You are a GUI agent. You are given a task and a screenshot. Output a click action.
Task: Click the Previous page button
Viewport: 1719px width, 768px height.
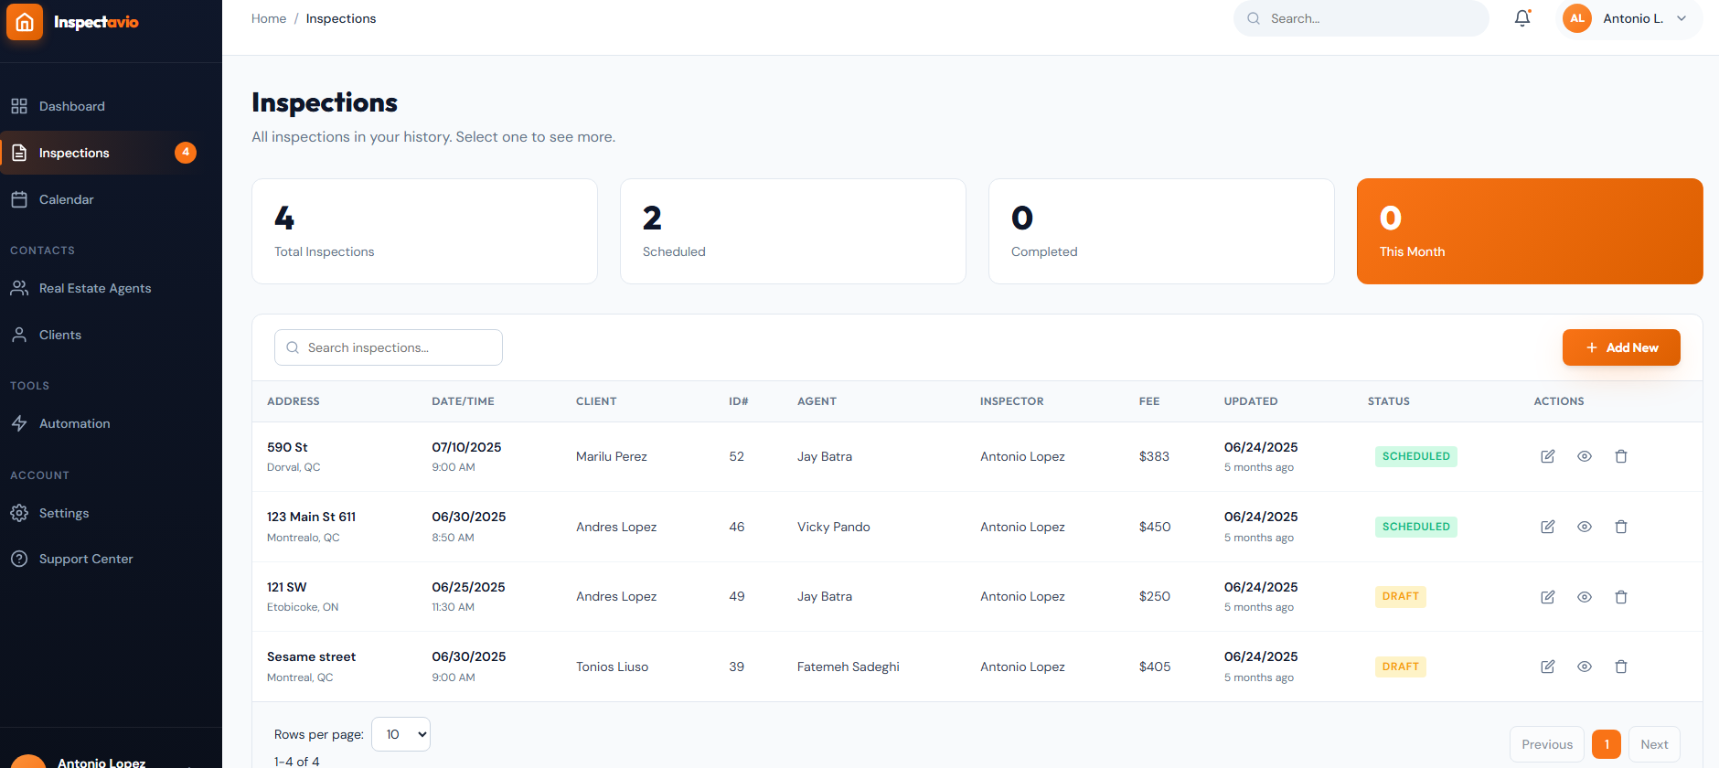pos(1547,744)
